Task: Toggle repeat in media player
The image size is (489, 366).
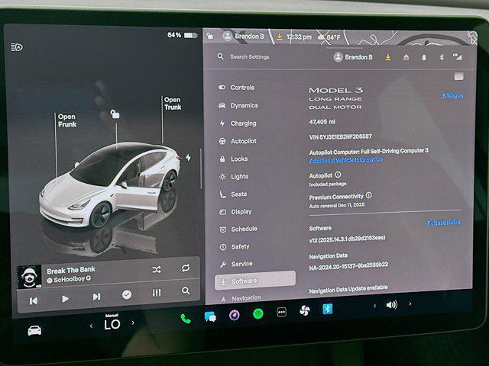Action: (186, 268)
